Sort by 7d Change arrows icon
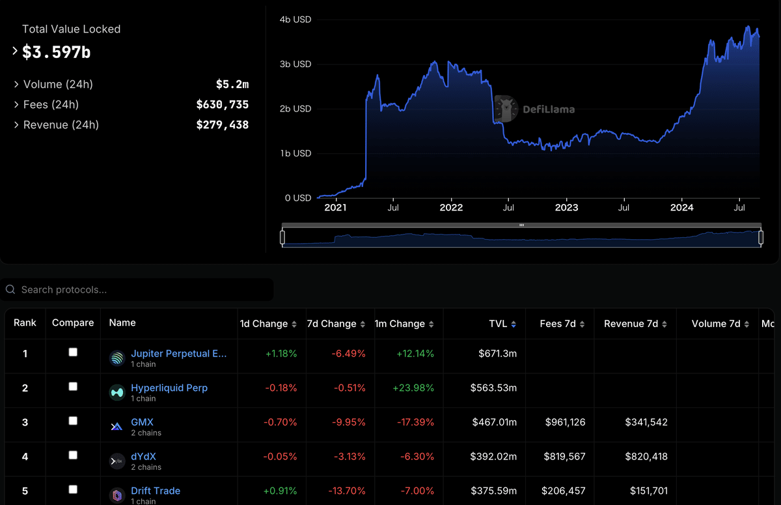Image resolution: width=781 pixels, height=505 pixels. pyautogui.click(x=363, y=325)
